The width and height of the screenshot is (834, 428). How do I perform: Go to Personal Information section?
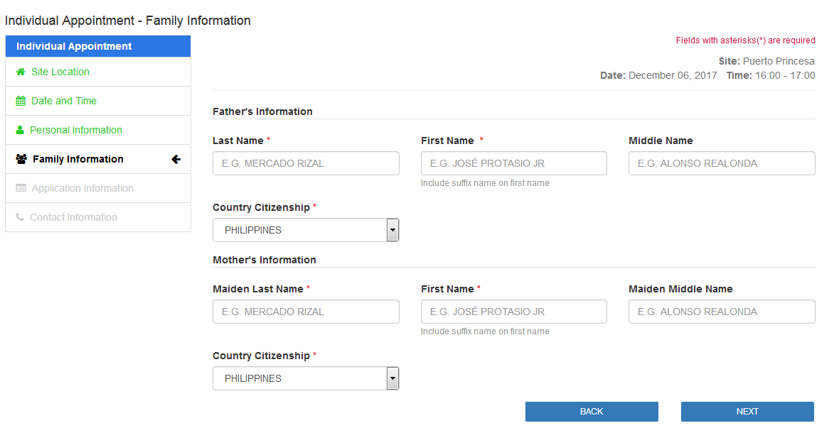click(75, 130)
